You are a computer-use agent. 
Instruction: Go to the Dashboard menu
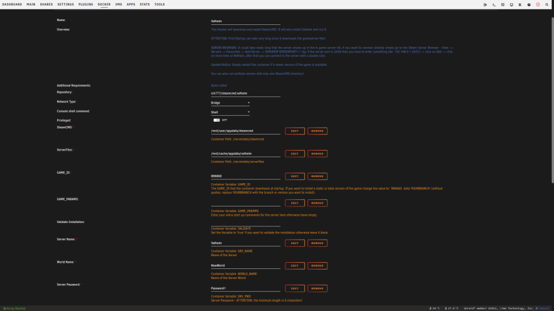(12, 4)
